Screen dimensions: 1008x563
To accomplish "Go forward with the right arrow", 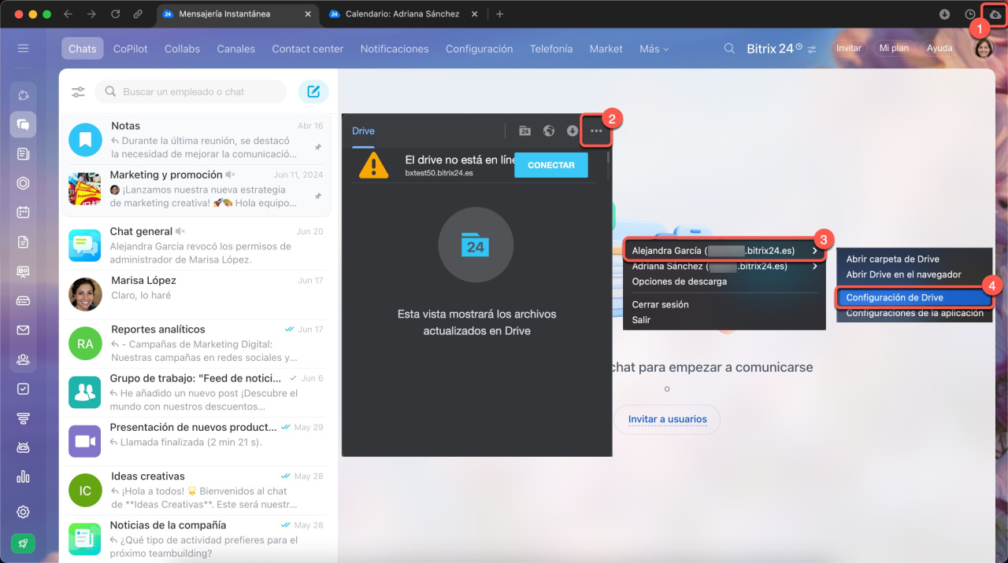I will coord(91,14).
